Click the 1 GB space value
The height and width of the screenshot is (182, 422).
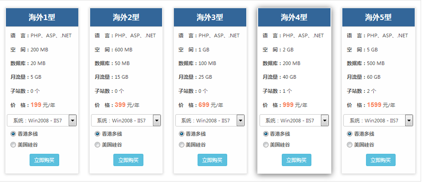[204, 50]
